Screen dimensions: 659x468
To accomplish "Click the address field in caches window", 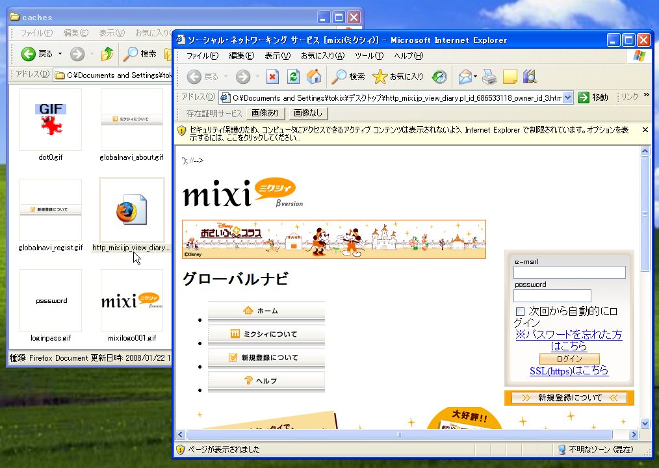I will coord(114,75).
